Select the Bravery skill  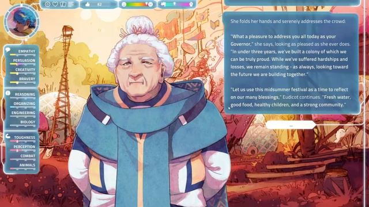23,80
